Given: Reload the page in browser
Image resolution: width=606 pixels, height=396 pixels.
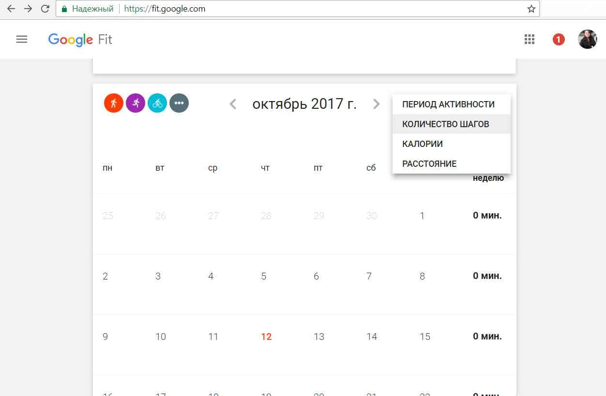Looking at the screenshot, I should (x=45, y=9).
